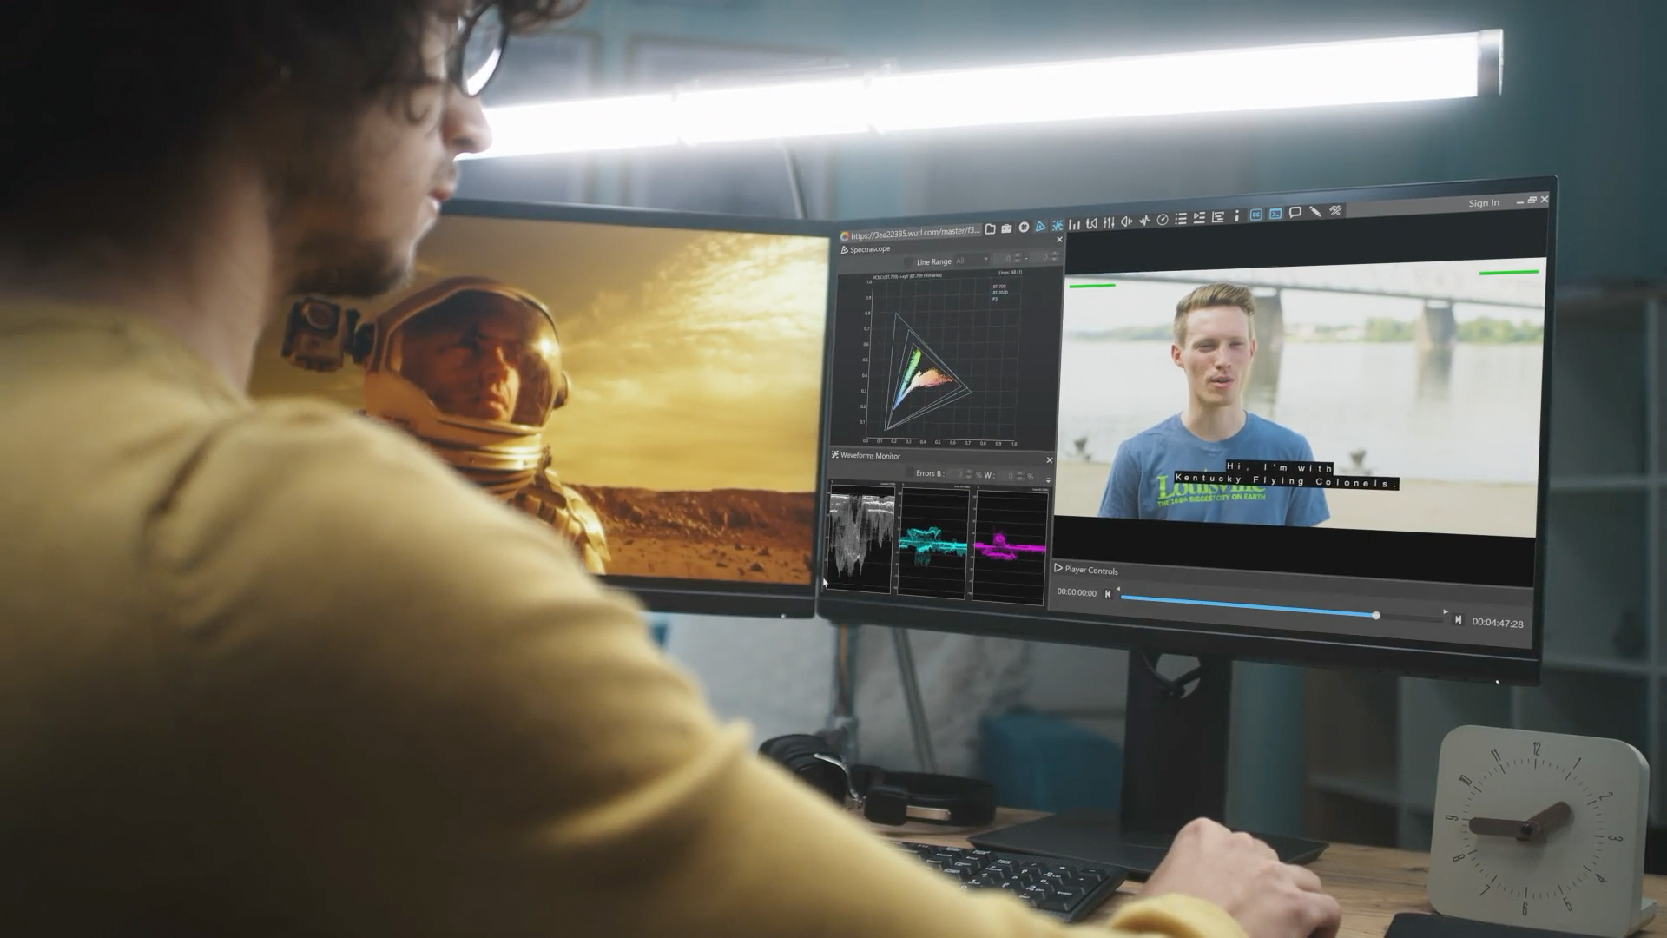Image resolution: width=1667 pixels, height=938 pixels.
Task: Click the Player Controls panel title
Action: (1091, 571)
